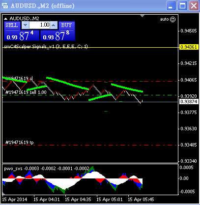Viewport: 200px width, 205px height.
Task: Click the 0.94361 yellow price label
Action: coord(189,47)
